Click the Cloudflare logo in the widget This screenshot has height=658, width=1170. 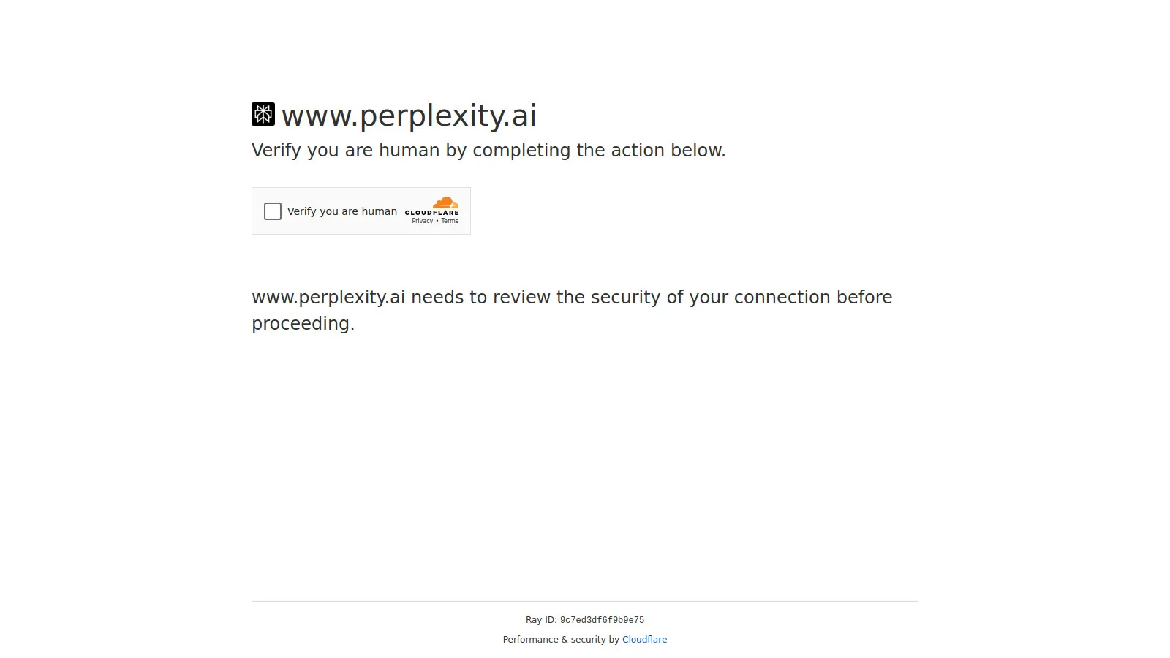tap(433, 207)
